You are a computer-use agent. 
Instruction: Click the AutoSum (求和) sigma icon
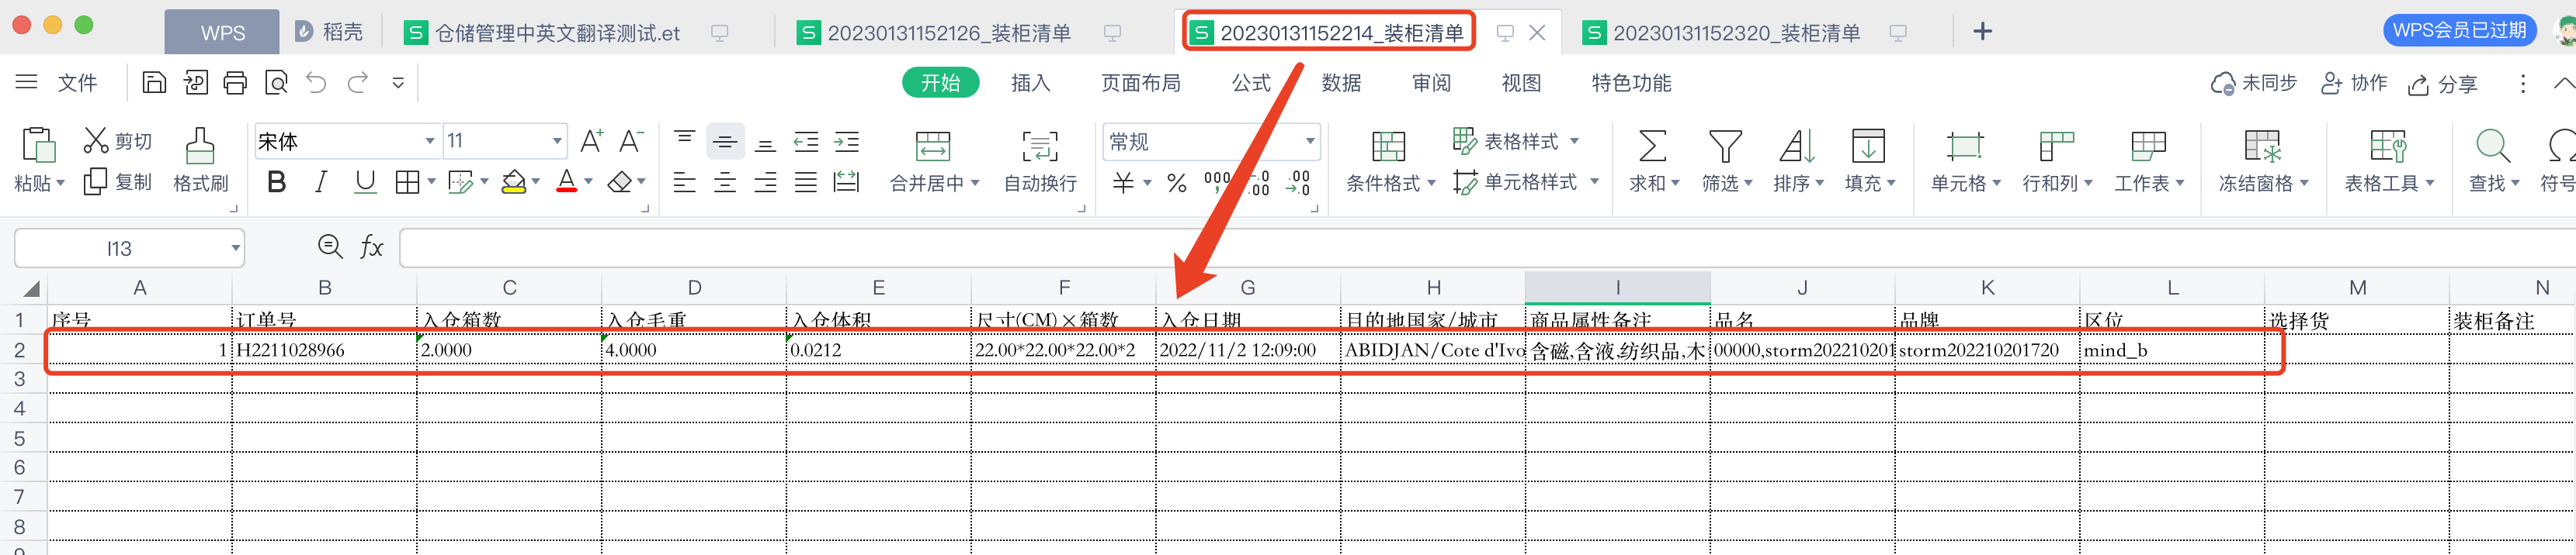(x=1652, y=147)
